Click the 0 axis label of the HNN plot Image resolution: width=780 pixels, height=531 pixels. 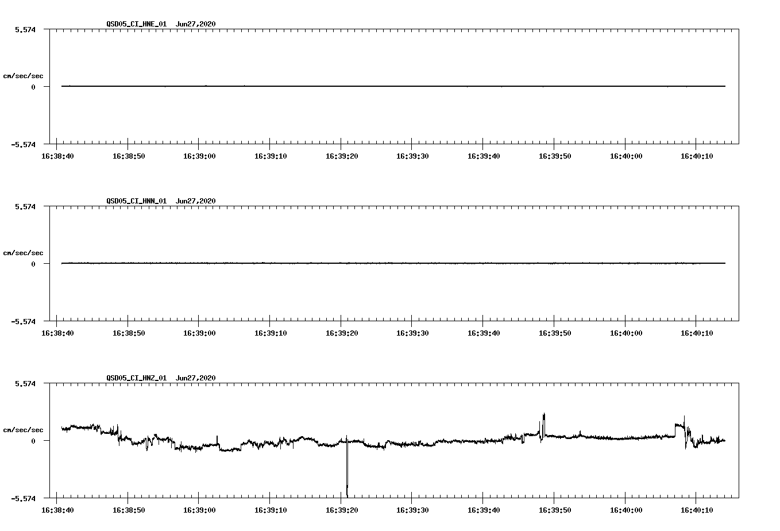click(33, 264)
